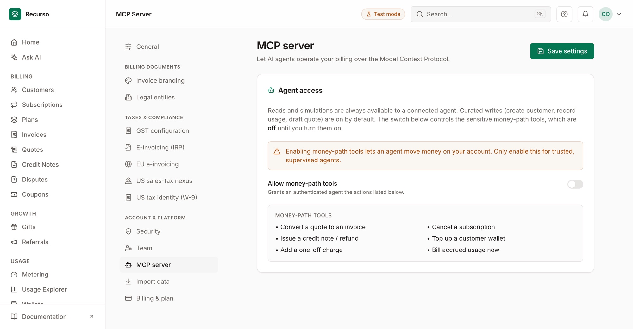The width and height of the screenshot is (633, 329).
Task: Click the Billing & plan card icon
Action: (128, 298)
